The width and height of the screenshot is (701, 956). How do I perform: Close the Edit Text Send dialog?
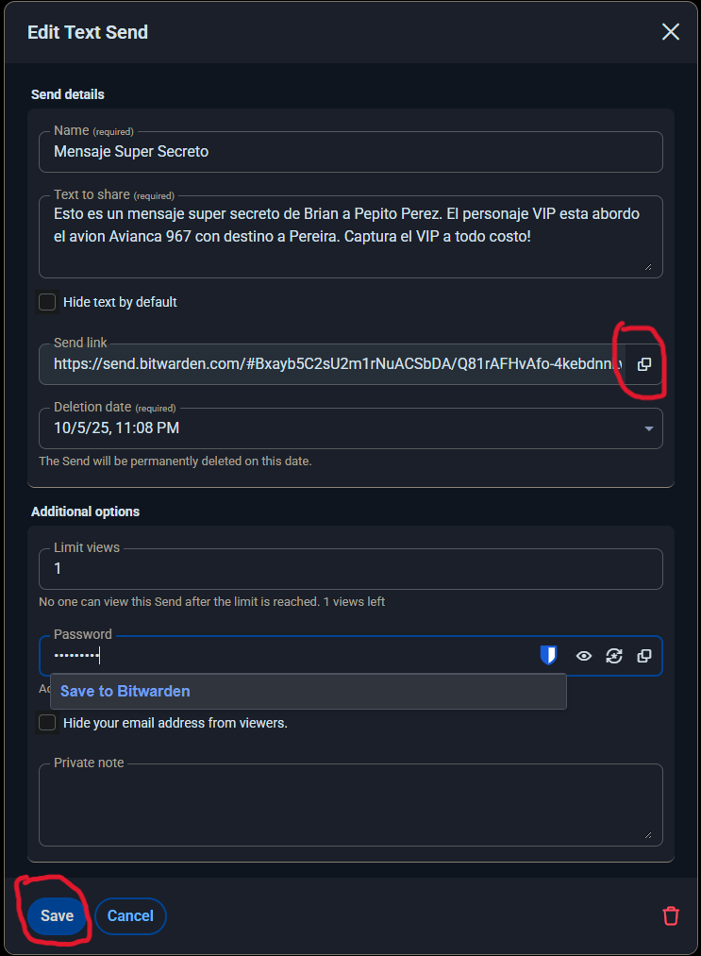(671, 32)
